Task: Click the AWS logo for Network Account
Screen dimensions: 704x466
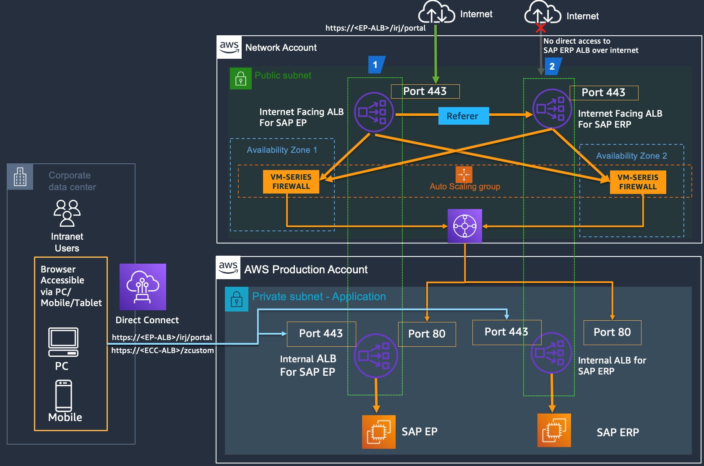Action: point(229,47)
